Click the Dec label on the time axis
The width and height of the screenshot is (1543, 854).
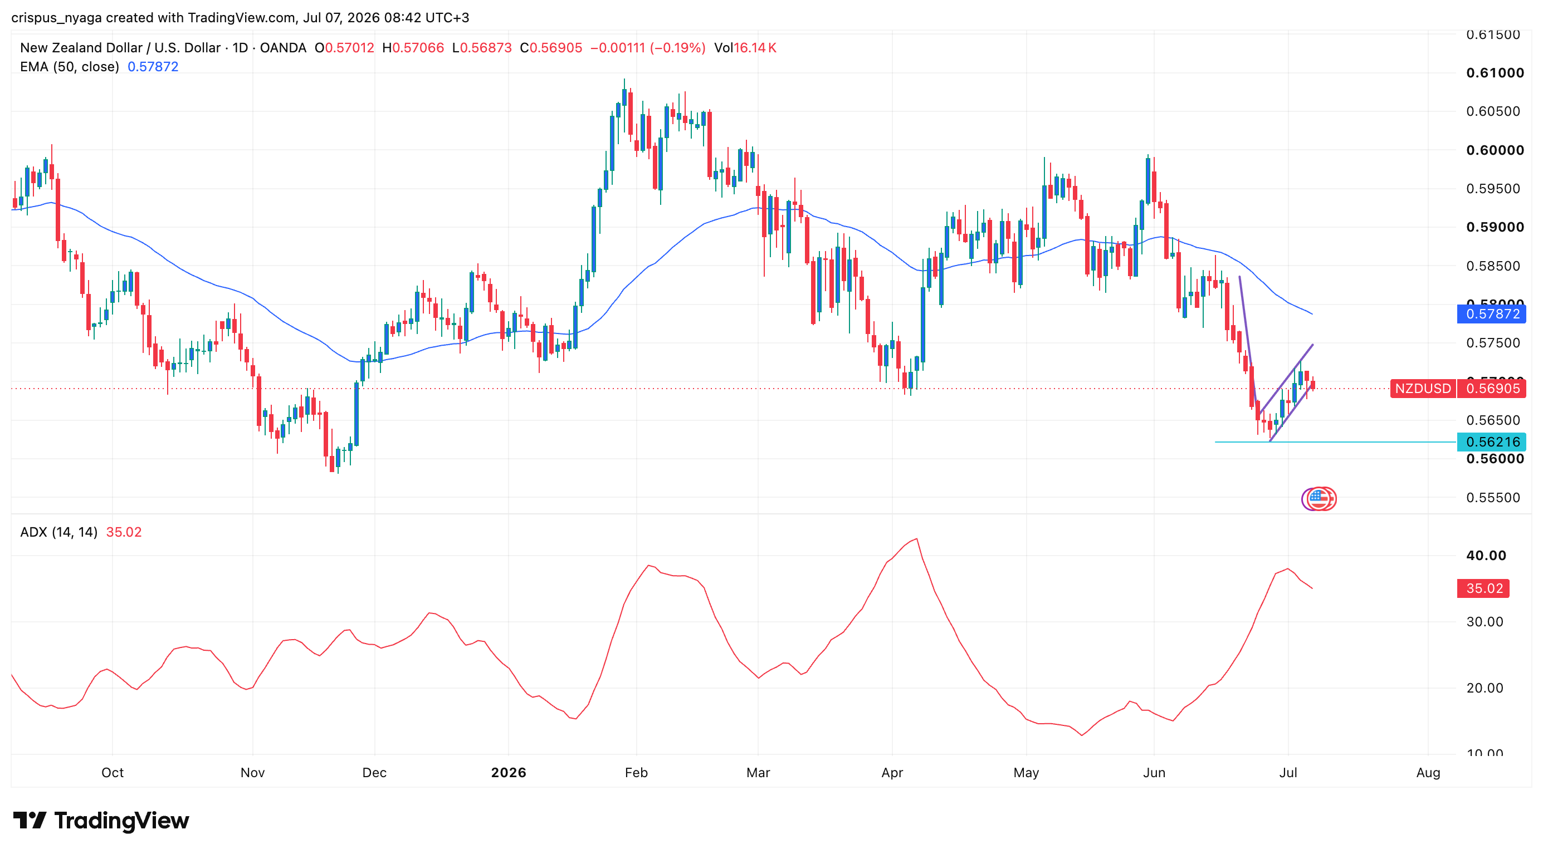[374, 773]
